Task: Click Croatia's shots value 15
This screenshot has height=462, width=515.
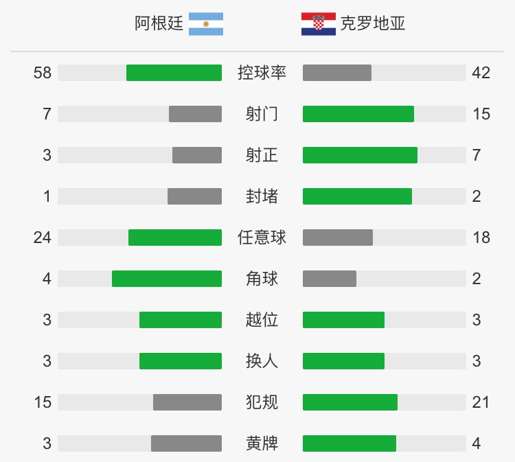Action: point(481,114)
